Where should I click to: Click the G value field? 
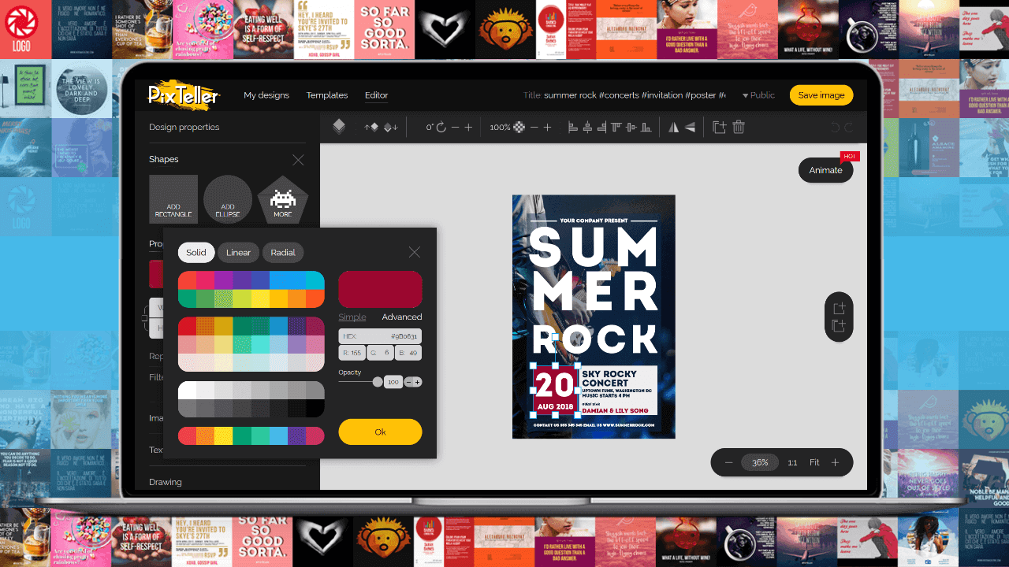pyautogui.click(x=380, y=353)
